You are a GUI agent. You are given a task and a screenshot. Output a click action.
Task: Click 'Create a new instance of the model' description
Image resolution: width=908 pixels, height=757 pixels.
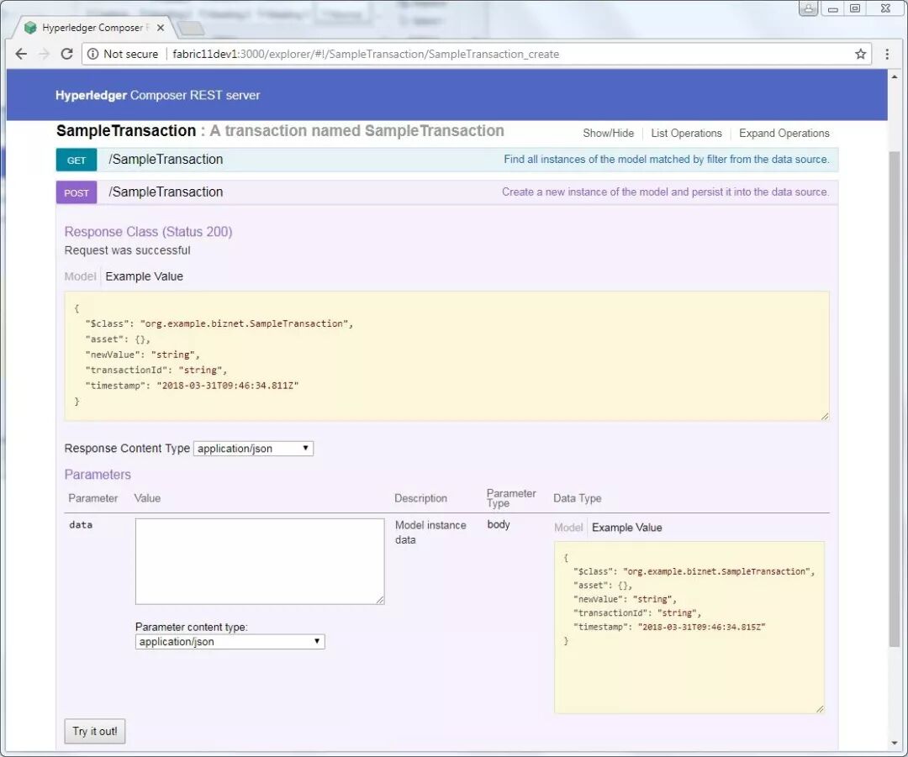[665, 192]
